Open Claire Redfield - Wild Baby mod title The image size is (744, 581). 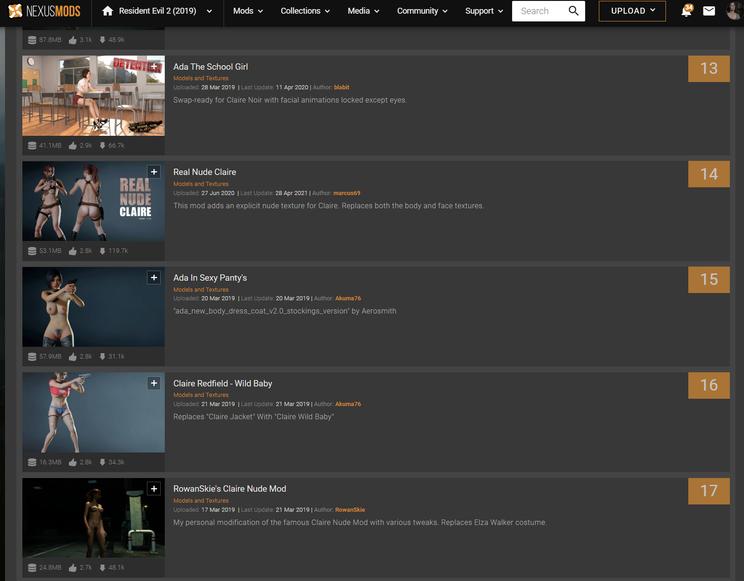223,383
